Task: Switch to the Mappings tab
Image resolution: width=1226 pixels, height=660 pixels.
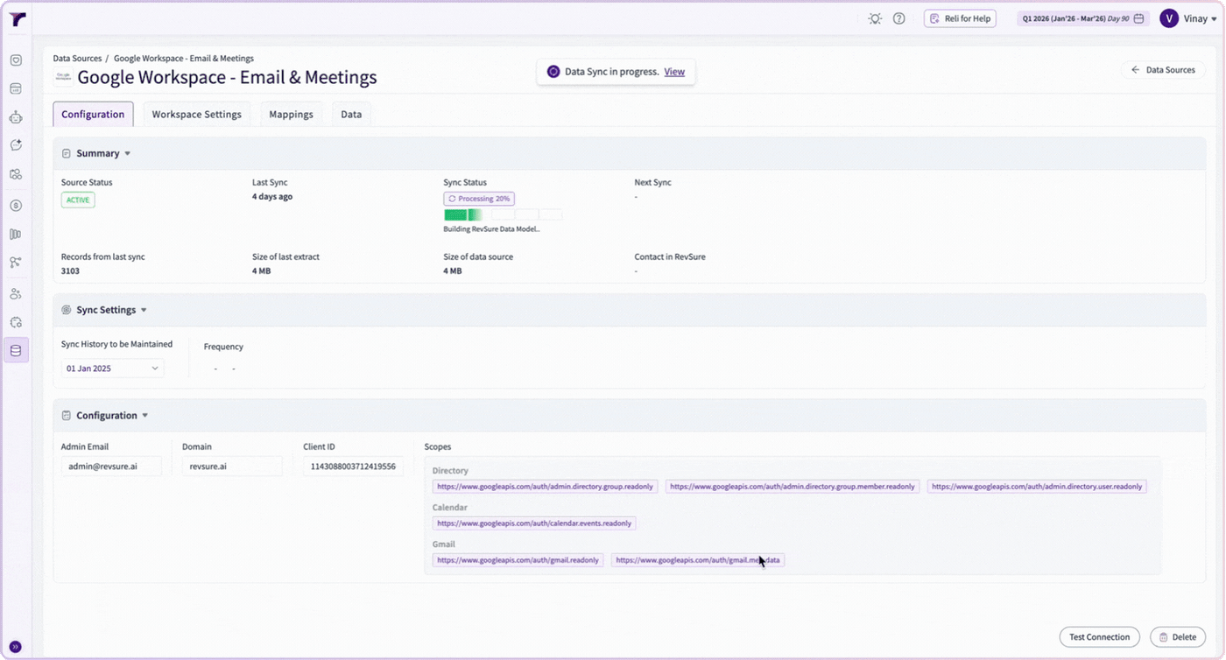Action: click(x=292, y=115)
